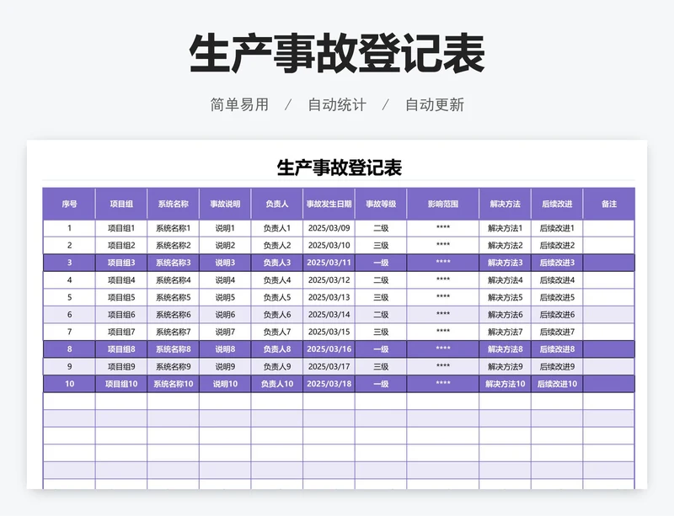Select the cell 负责人10
This screenshot has width=674, height=516.
277,384
